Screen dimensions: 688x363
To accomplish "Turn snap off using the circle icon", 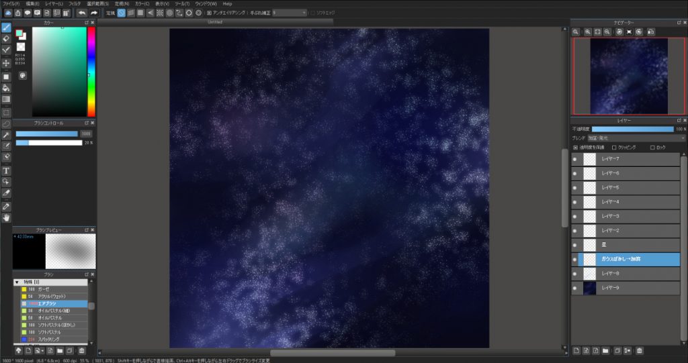I will [122, 13].
